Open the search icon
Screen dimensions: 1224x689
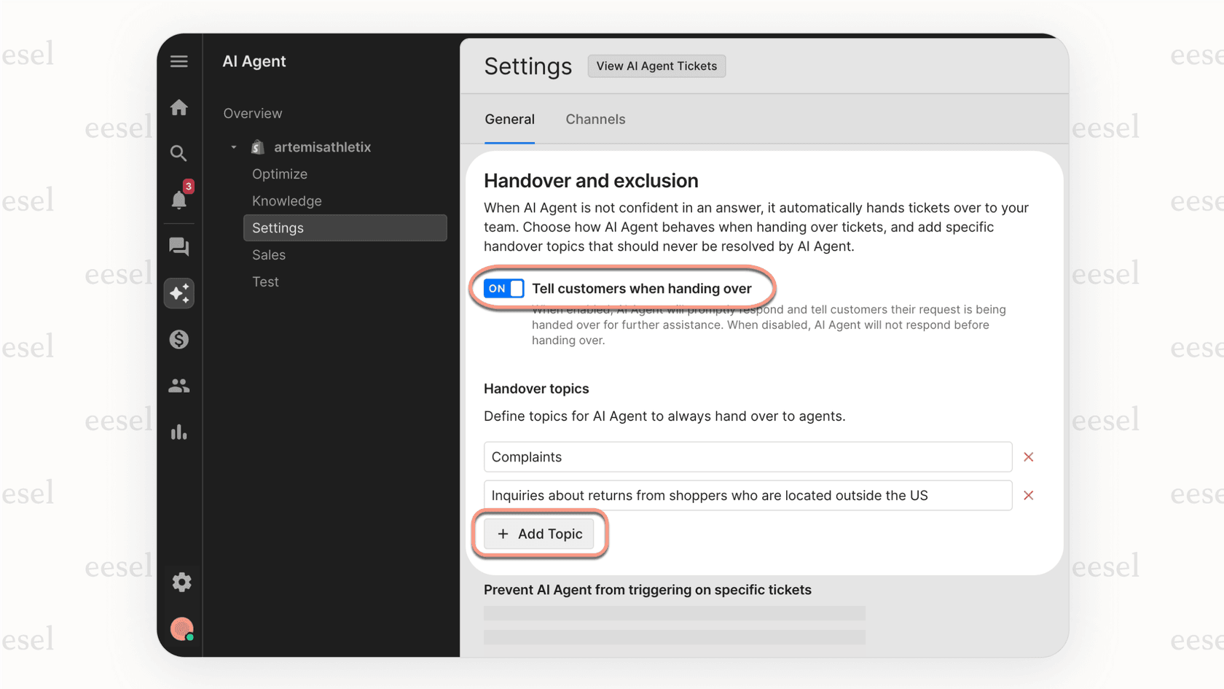[x=179, y=154]
